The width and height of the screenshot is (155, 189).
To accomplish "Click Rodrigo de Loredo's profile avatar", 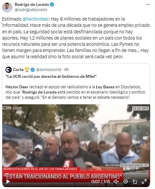I will pyautogui.click(x=7, y=7).
